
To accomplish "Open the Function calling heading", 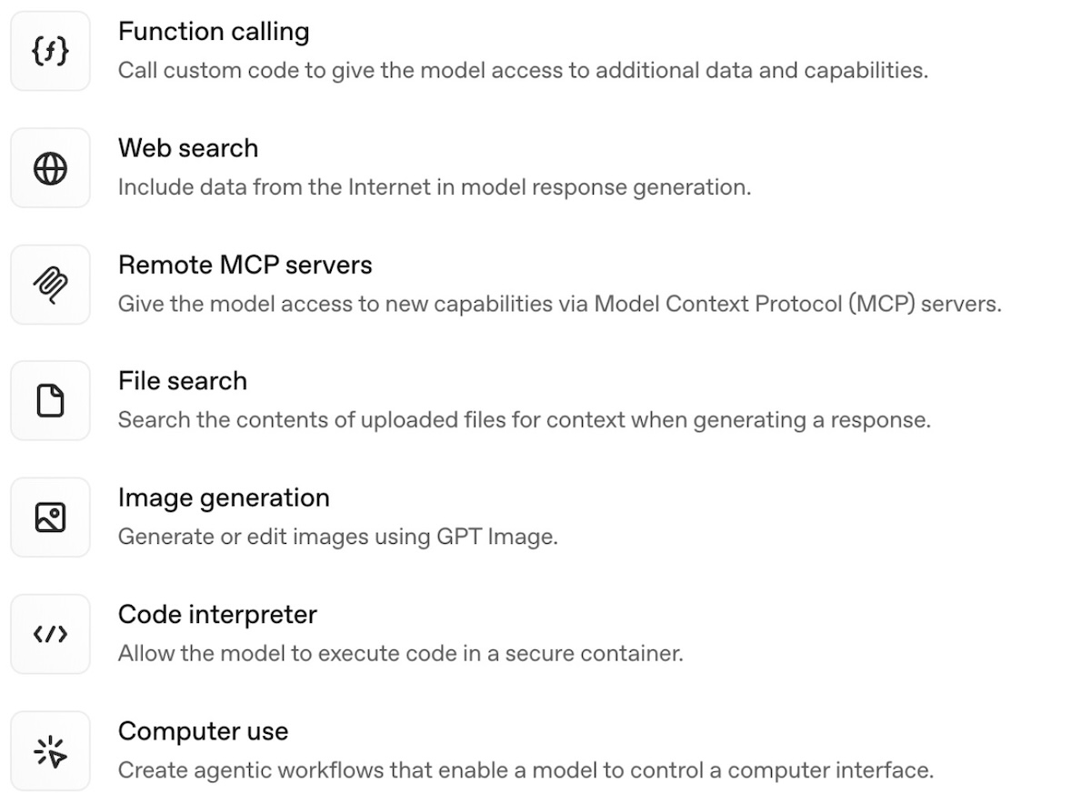I will click(214, 32).
